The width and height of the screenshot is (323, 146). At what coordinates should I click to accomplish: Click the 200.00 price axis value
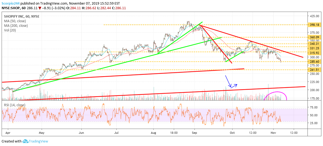[x=314, y=90]
